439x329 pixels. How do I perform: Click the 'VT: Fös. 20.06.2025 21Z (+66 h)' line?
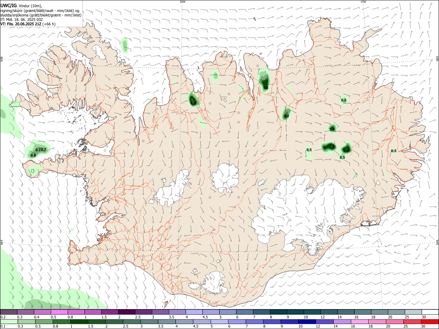click(28, 24)
